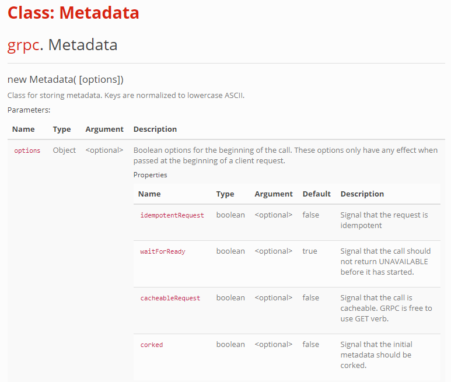The height and width of the screenshot is (382, 451).
Task: Click the boolean type of idempotentRequest
Action: (x=230, y=215)
